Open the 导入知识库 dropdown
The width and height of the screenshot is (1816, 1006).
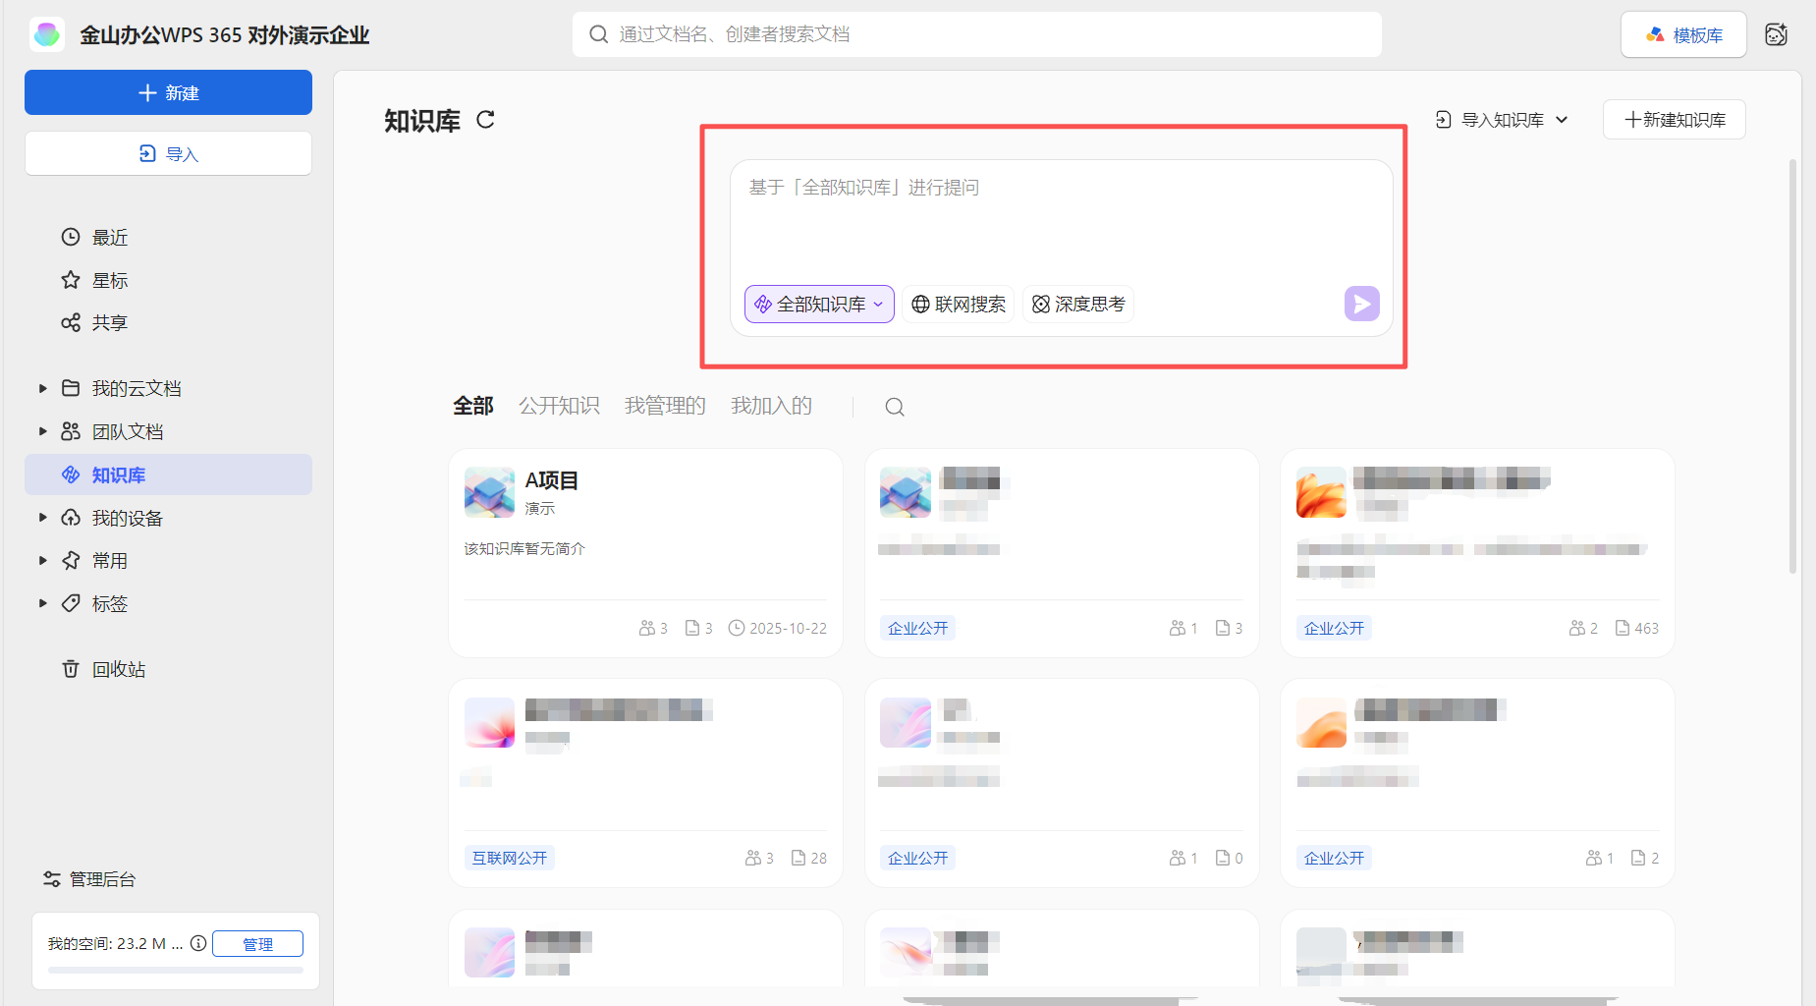1502,120
